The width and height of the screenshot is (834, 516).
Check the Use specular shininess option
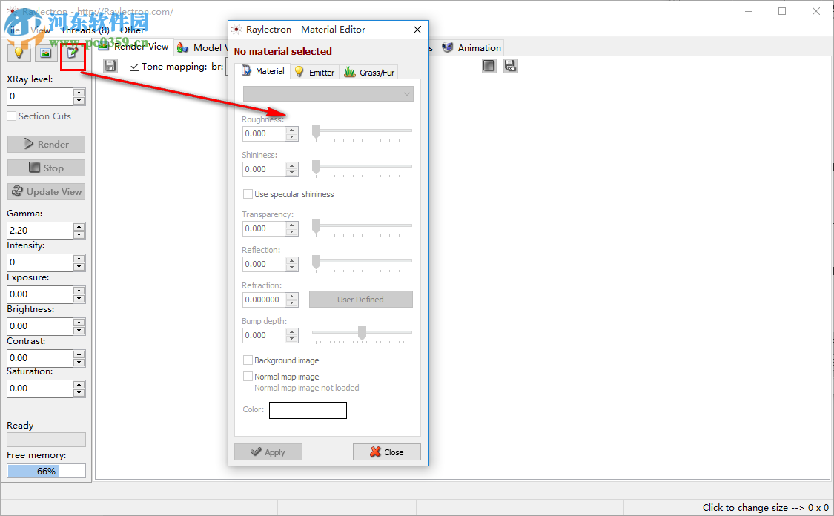248,193
